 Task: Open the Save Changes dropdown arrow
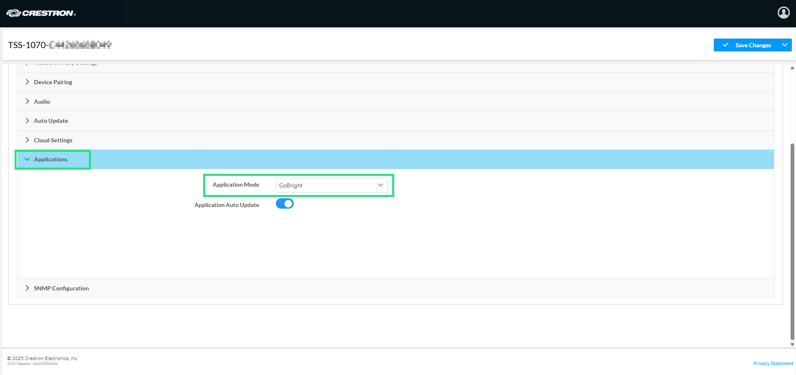tap(785, 45)
